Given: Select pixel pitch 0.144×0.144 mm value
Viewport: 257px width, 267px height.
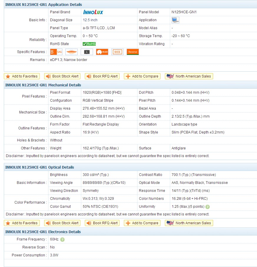Looking at the screenshot, I should tap(190, 100).
